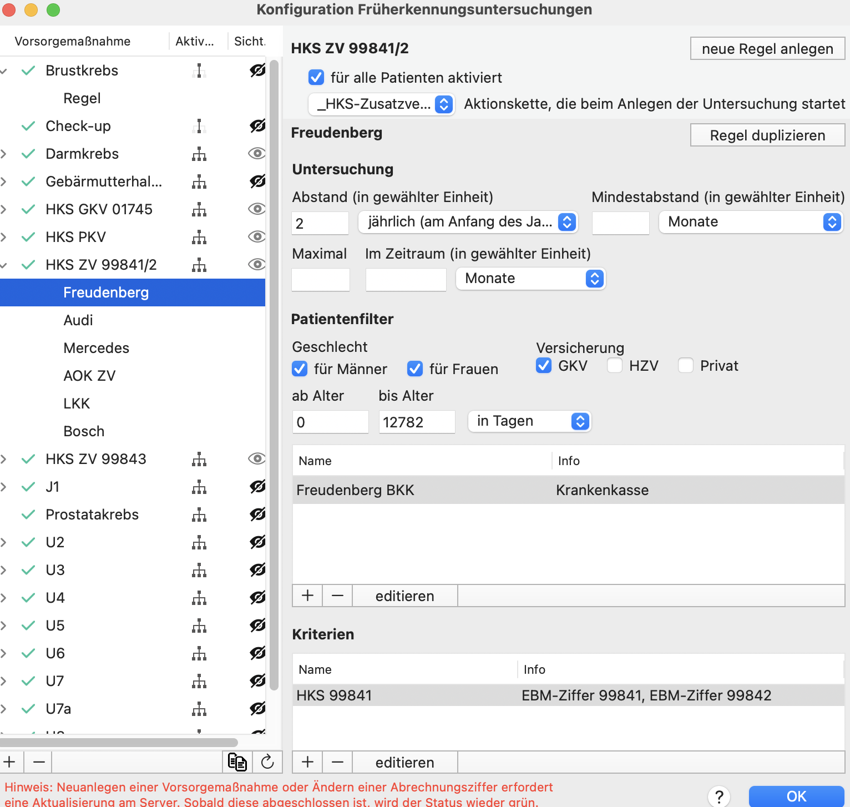Click the plus icon below Vorsorgemaßnahme list
Image resolution: width=850 pixels, height=807 pixels.
point(10,762)
